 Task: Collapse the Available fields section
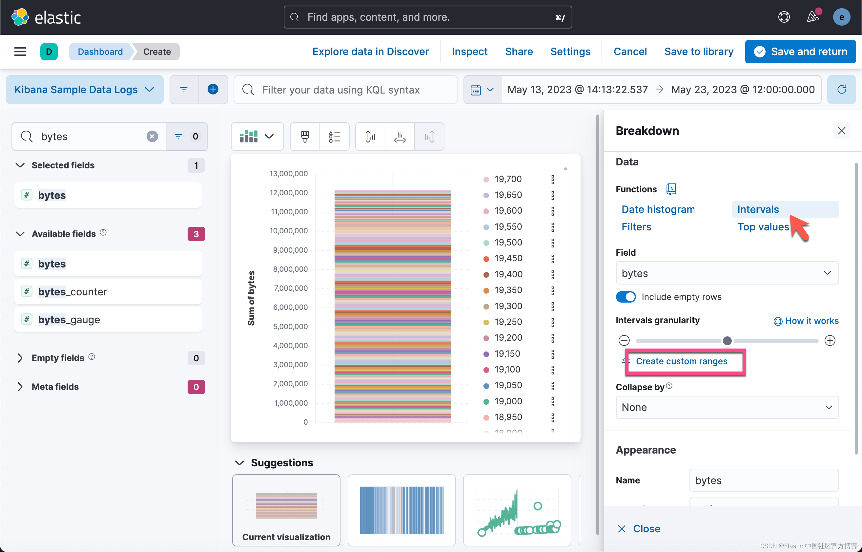20,234
